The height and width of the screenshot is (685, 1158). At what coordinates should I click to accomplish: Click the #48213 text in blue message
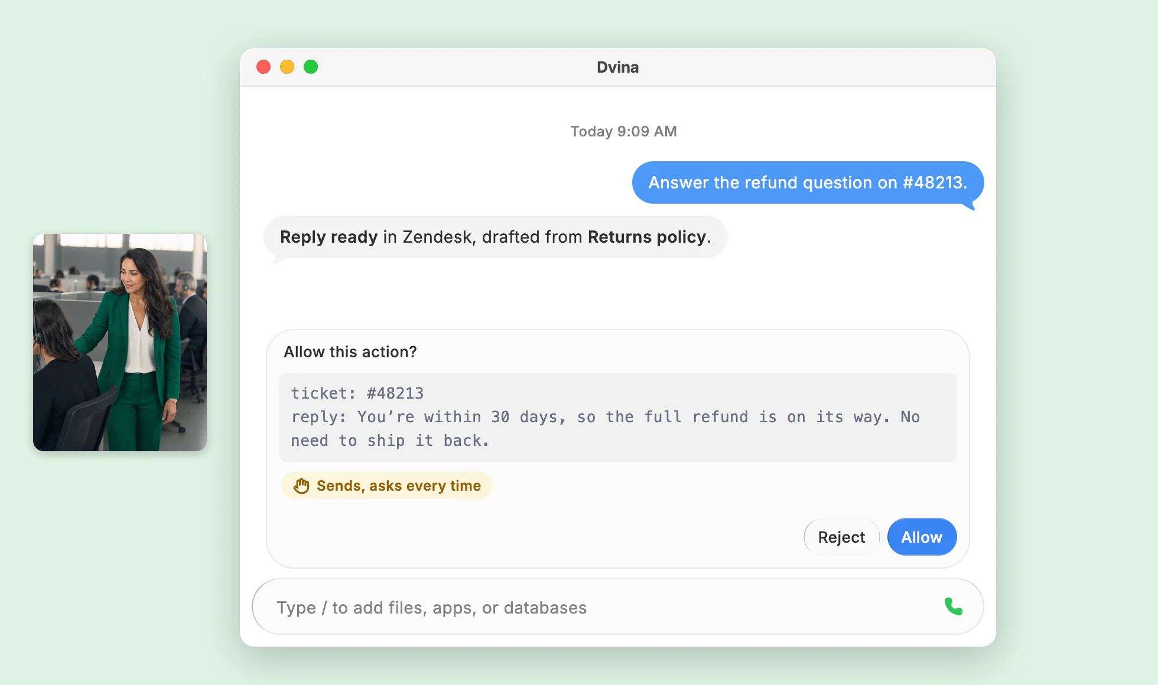[x=935, y=182]
